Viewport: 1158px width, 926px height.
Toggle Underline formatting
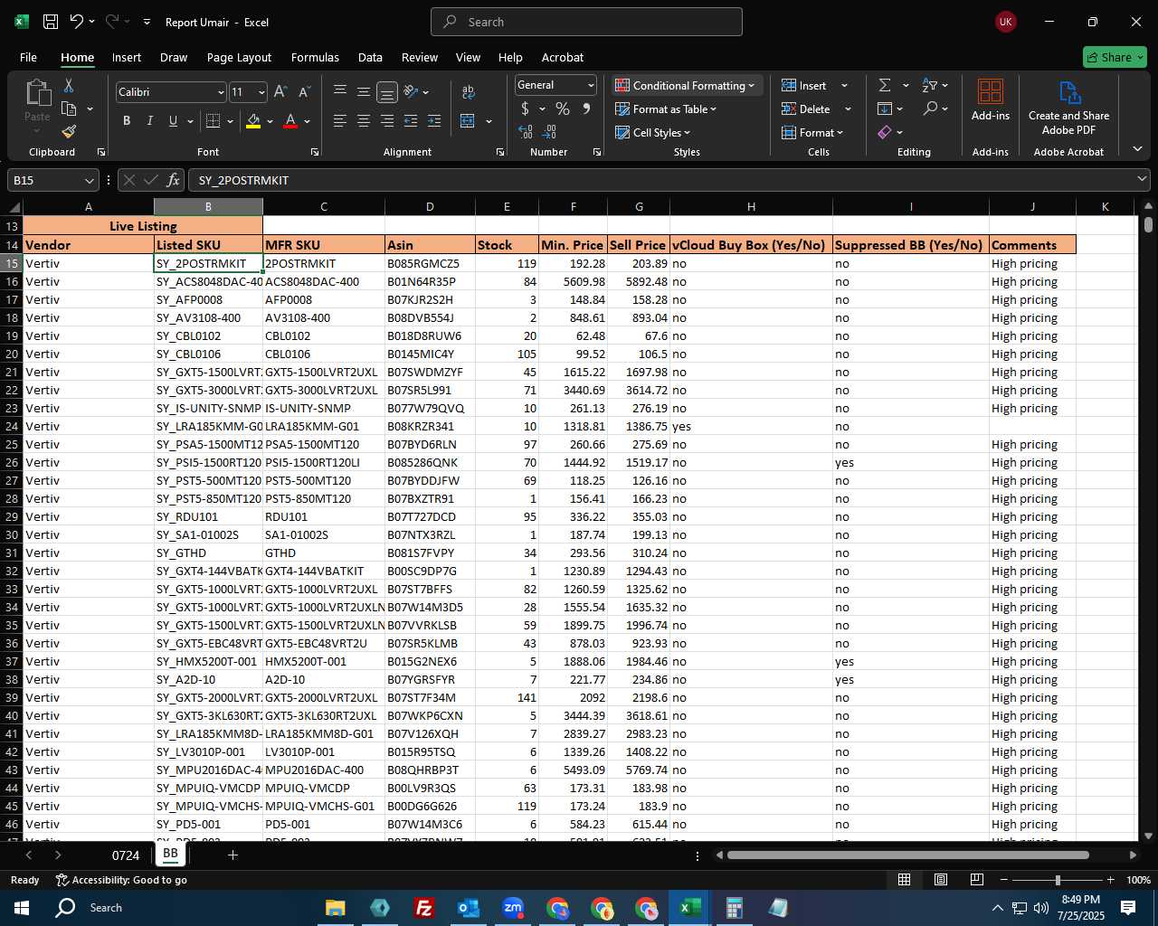(x=173, y=121)
